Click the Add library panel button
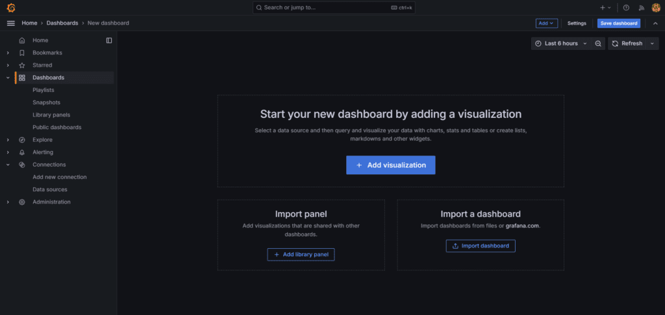The width and height of the screenshot is (665, 315). (x=301, y=255)
